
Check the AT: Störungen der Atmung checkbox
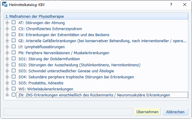point(14,23)
